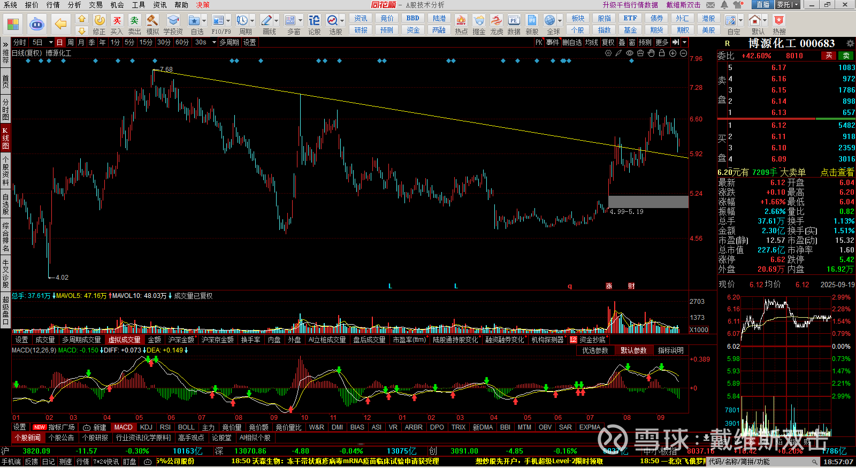Click the 7*24快讯 status bar item
The width and height of the screenshot is (856, 468).
click(106, 462)
